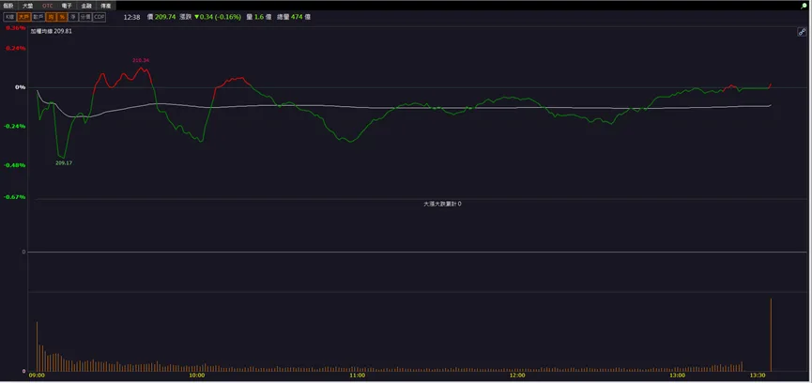This screenshot has height=383, width=812.
Task: Select the last tab beside 金融
Action: [106, 6]
